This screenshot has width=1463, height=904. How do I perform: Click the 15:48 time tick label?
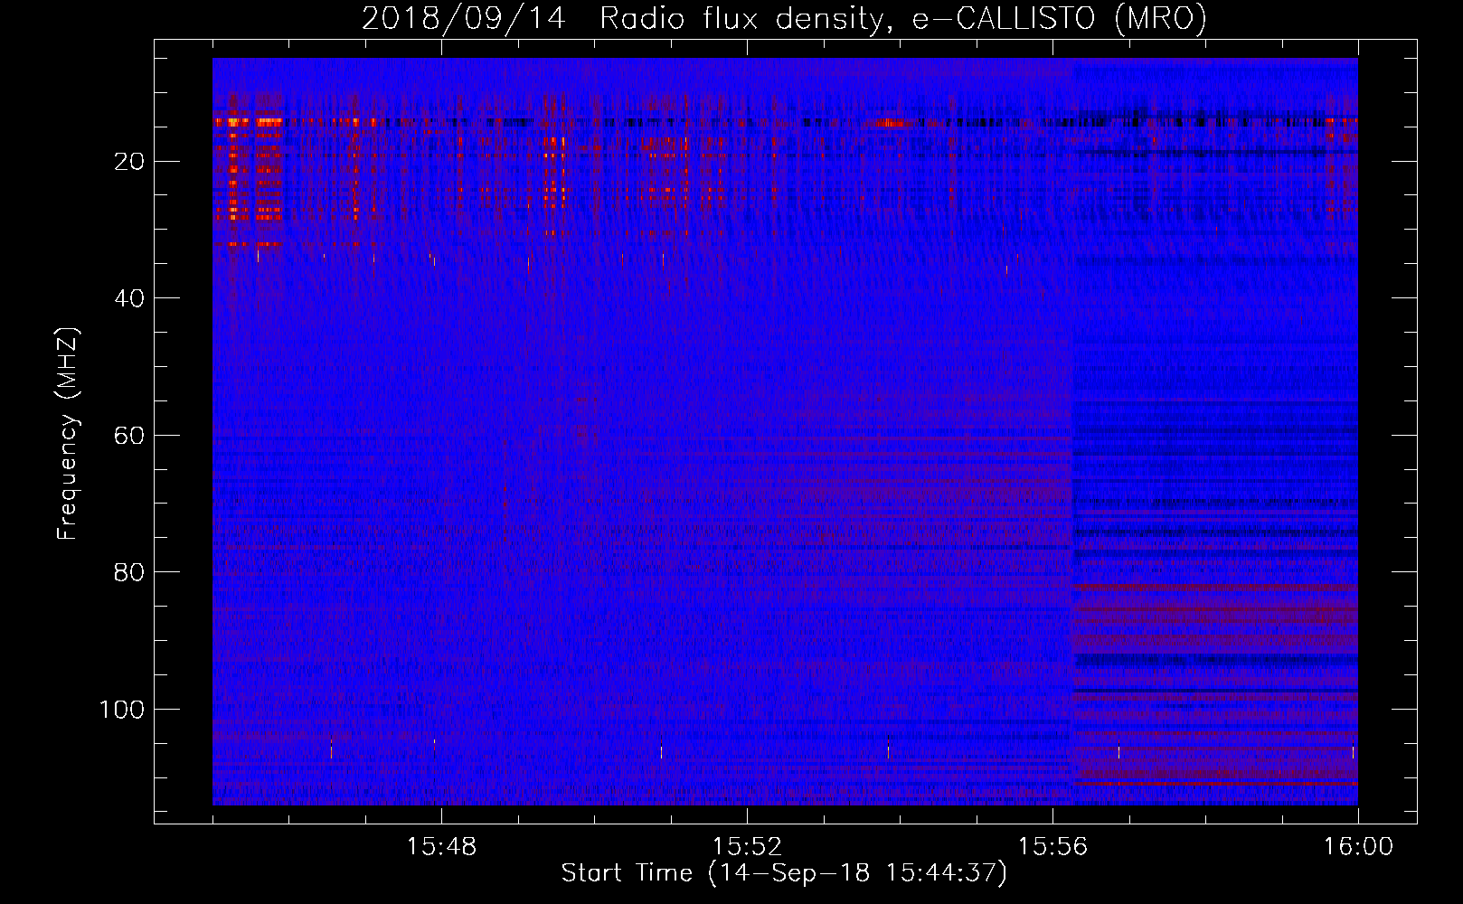(441, 847)
